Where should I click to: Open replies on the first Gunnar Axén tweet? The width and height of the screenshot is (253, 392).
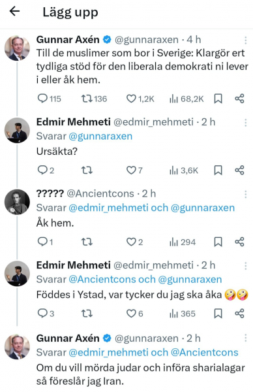point(49,99)
